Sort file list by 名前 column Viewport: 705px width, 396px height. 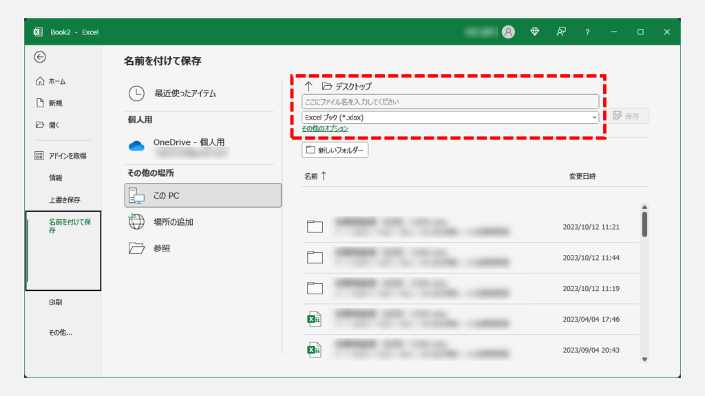click(315, 177)
